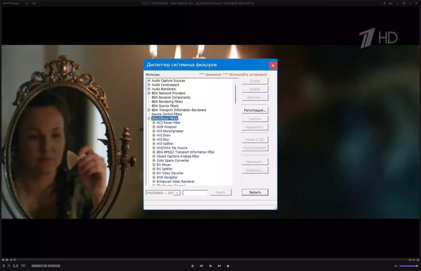
Task: Open the KMPlayer main menu dropdown
Action: coord(12,3)
